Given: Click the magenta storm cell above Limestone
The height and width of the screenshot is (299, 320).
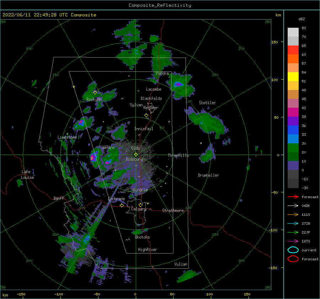Looking at the screenshot, I should [x=81, y=122].
